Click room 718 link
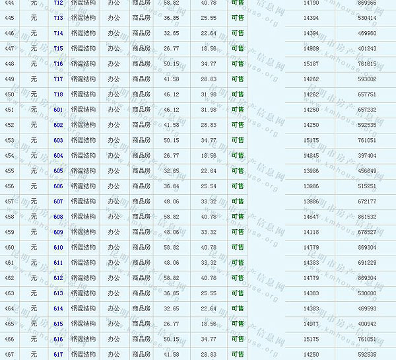The width and height of the screenshot is (396, 360). pyautogui.click(x=58, y=94)
